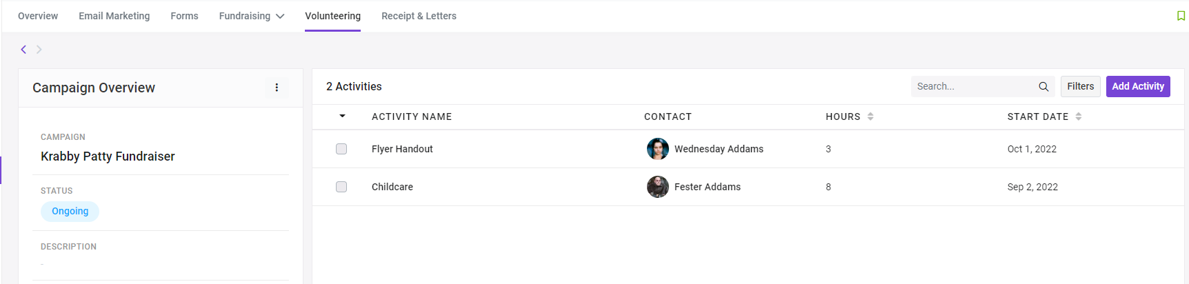Check the Flyer Handout row checkbox

(341, 149)
